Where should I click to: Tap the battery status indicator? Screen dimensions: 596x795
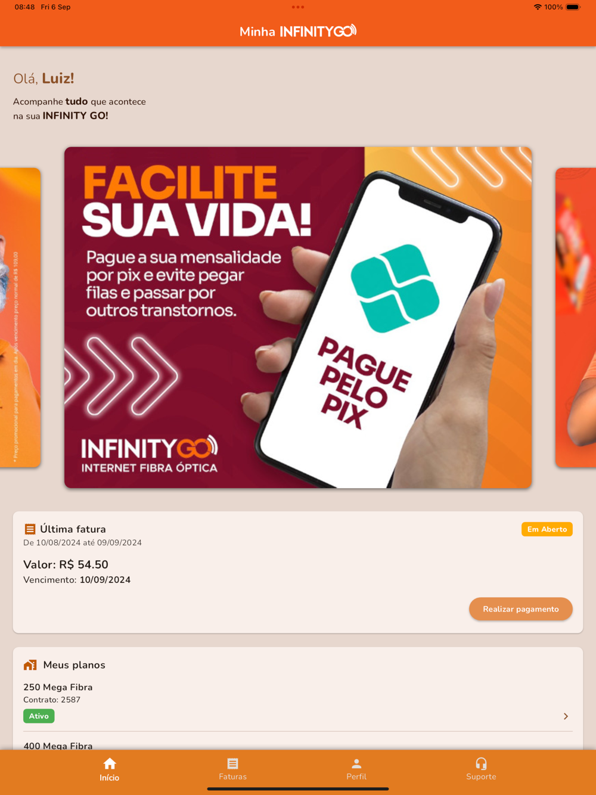coord(573,7)
